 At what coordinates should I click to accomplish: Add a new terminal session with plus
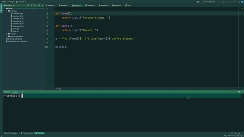[x=22, y=92]
